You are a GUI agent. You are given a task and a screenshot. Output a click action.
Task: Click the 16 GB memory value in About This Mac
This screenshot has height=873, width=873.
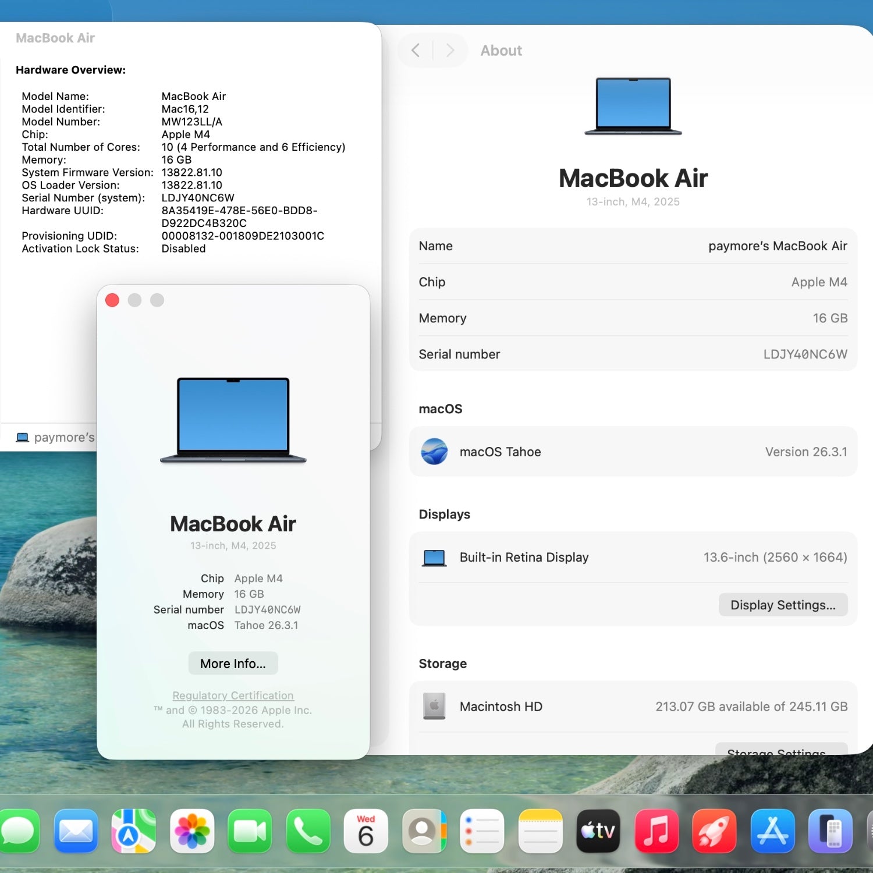[x=249, y=594]
